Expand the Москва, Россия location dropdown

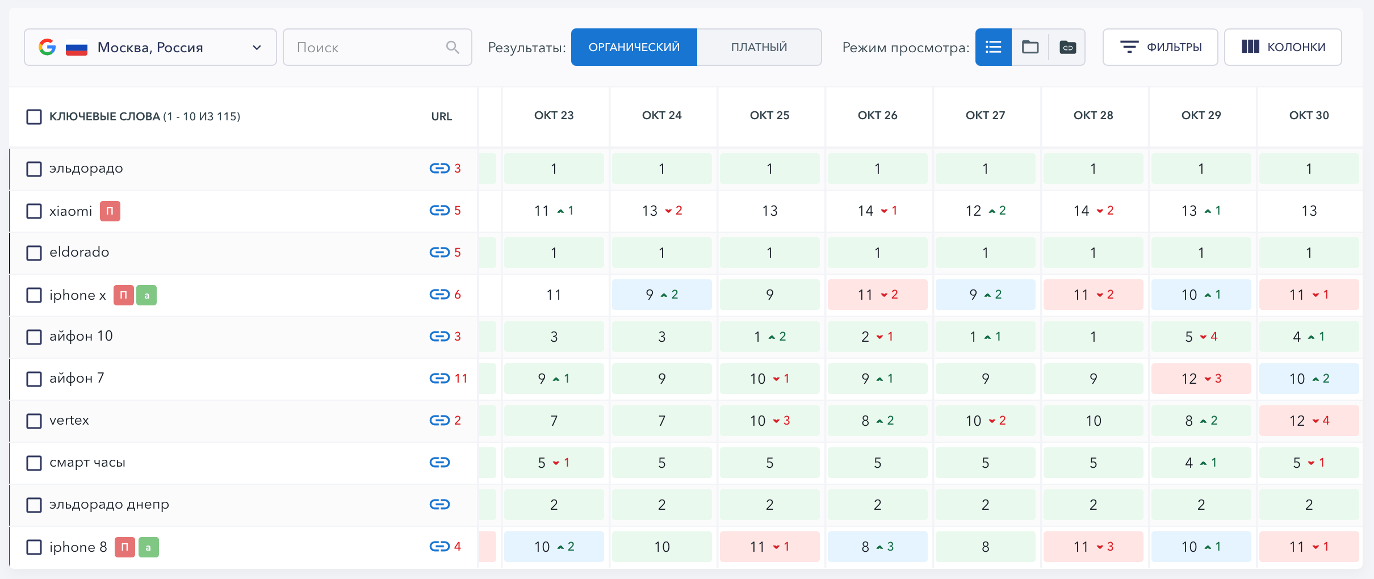click(x=150, y=47)
